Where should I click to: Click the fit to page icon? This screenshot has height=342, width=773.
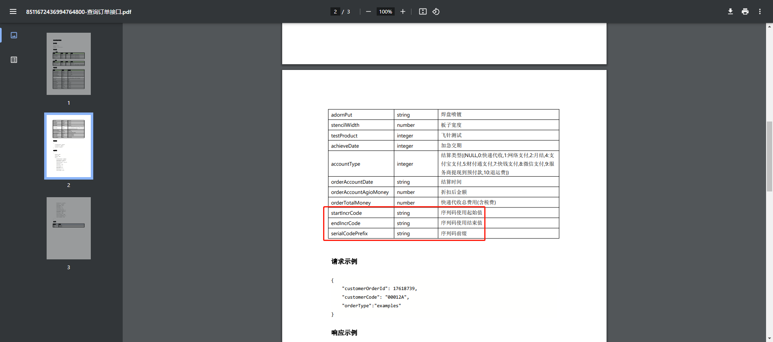[423, 11]
